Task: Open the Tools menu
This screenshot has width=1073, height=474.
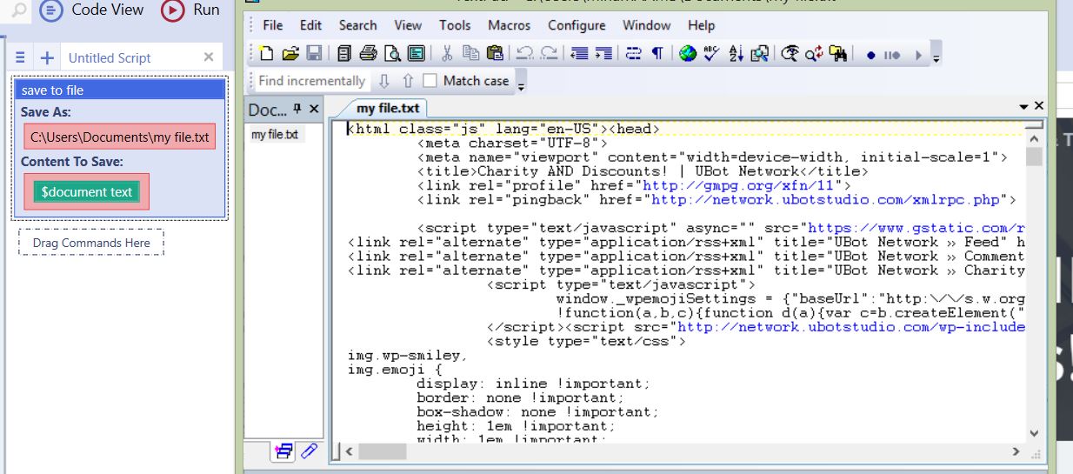Action: tap(455, 25)
